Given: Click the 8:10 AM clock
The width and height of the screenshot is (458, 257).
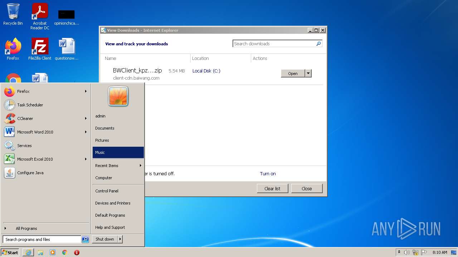Looking at the screenshot, I should click(x=440, y=252).
